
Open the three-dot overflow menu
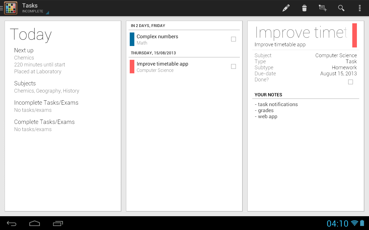pyautogui.click(x=359, y=8)
